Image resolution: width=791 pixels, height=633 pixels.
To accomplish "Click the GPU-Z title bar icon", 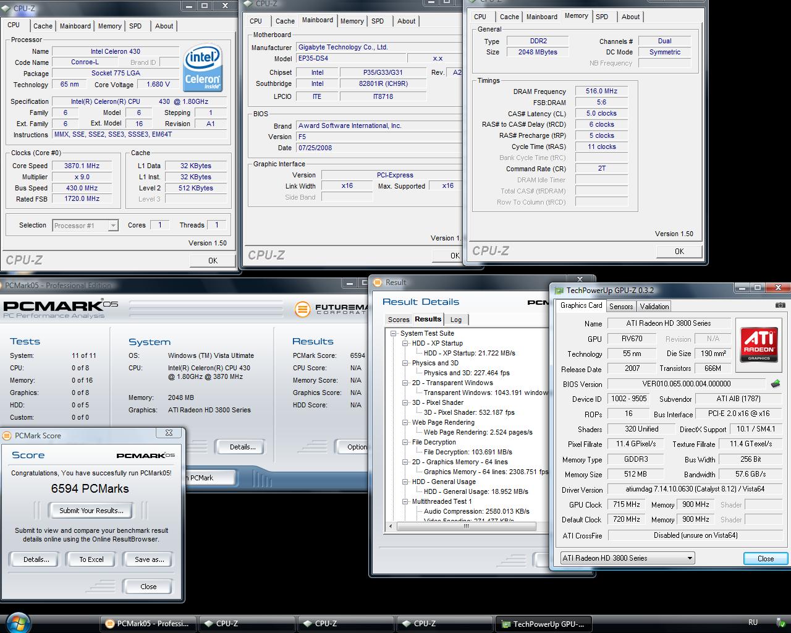I will click(559, 290).
